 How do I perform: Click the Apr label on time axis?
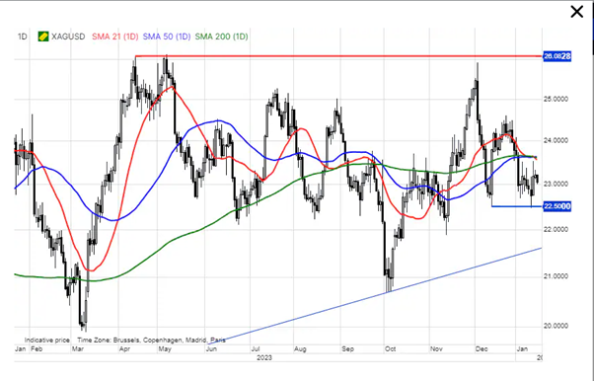(125, 348)
